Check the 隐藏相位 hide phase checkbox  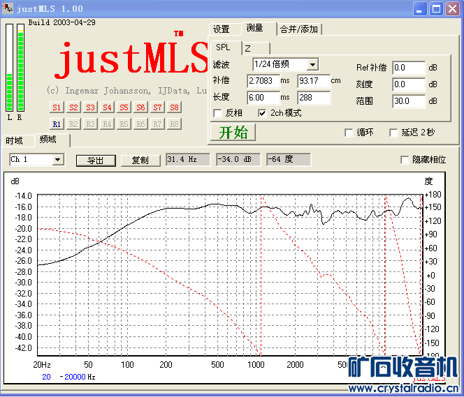pyautogui.click(x=405, y=160)
